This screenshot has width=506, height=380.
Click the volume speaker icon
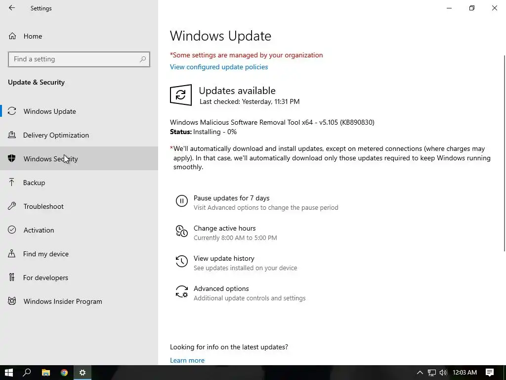pyautogui.click(x=443, y=373)
